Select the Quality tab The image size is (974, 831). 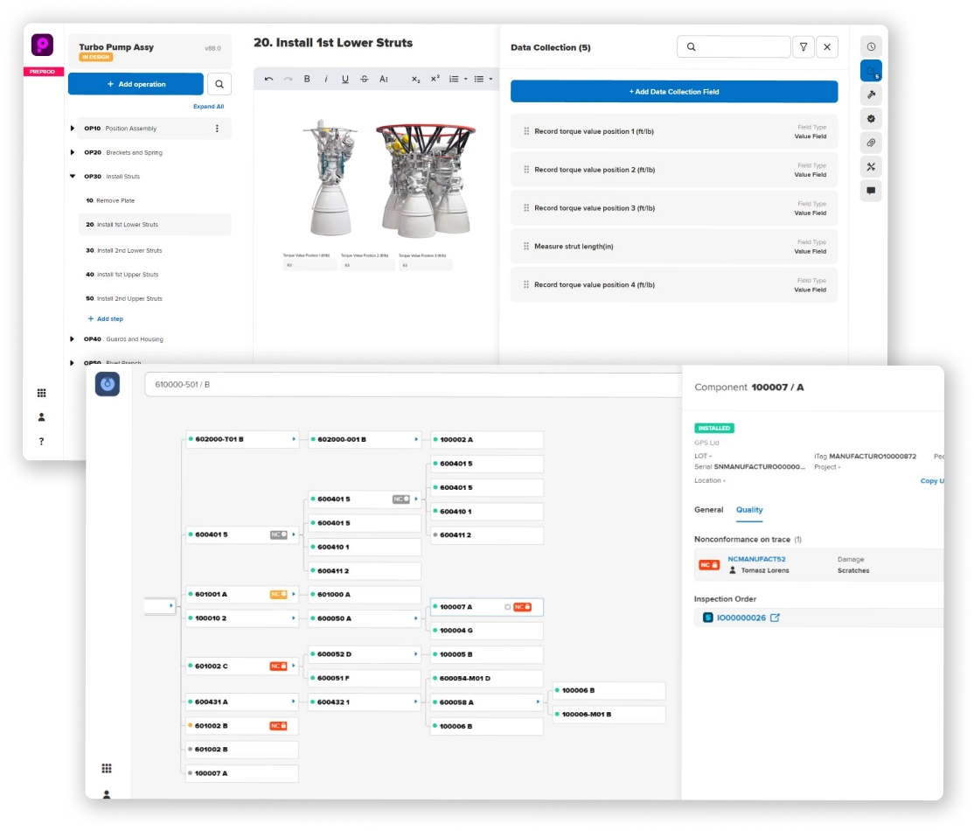(749, 509)
